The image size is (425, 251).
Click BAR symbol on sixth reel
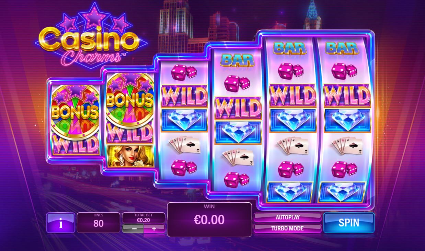click(x=342, y=48)
